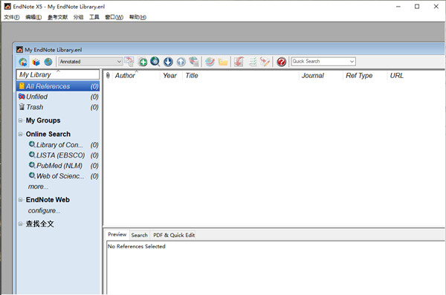Screen dimensions: 446x295
Task: Select the Unfiled group
Action: 58,97
